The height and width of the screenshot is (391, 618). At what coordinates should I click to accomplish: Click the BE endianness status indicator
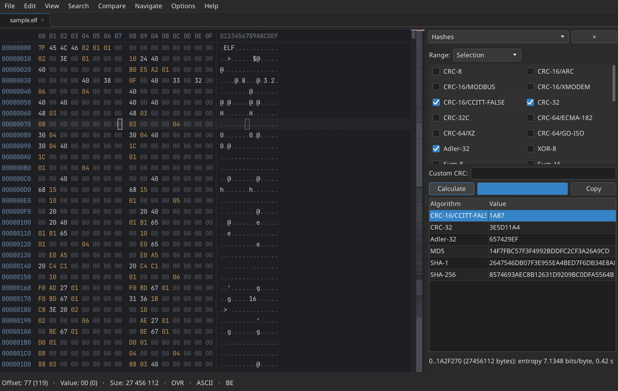pyautogui.click(x=229, y=383)
